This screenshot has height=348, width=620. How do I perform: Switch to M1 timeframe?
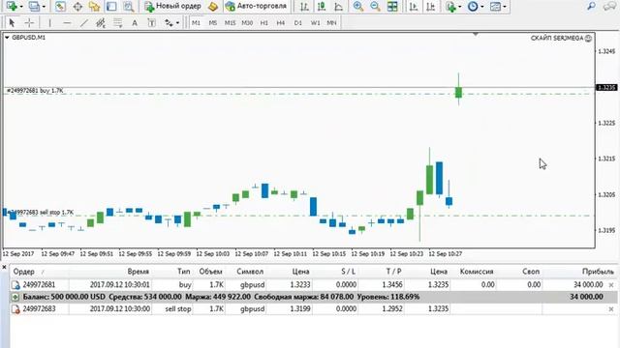tap(196, 23)
